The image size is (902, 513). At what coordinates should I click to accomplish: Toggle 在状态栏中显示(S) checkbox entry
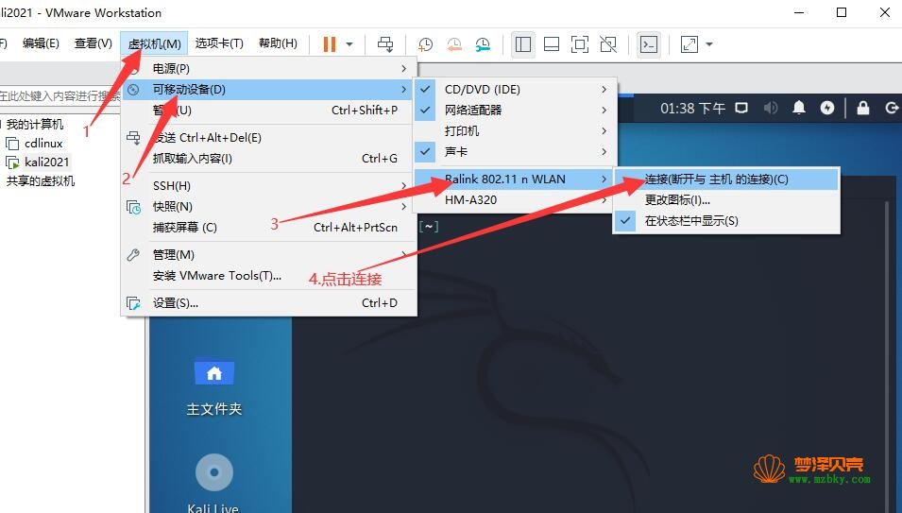pyautogui.click(x=726, y=220)
